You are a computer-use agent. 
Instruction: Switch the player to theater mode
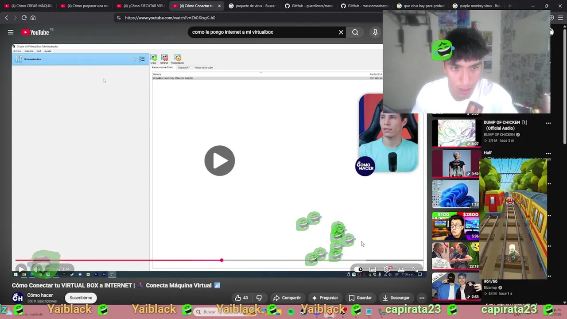[x=401, y=269]
